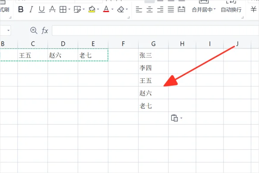
Task: Select cell 李四 in column G
Action: tap(153, 67)
